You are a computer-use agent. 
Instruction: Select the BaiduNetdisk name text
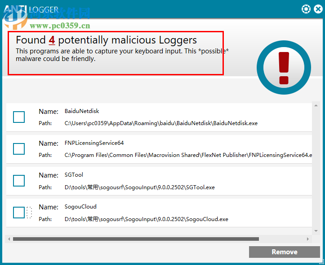point(82,111)
